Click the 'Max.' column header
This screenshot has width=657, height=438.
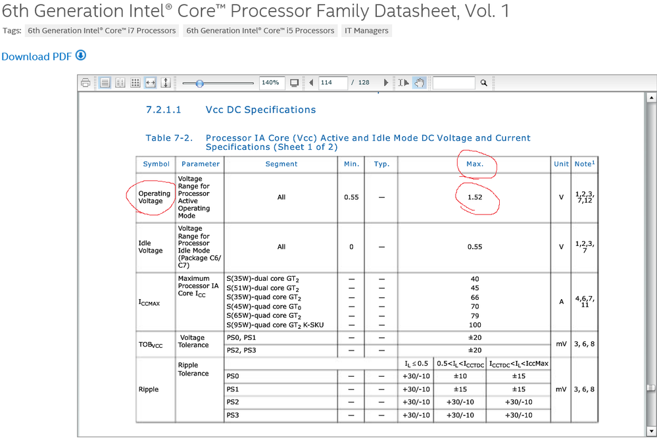click(x=475, y=164)
